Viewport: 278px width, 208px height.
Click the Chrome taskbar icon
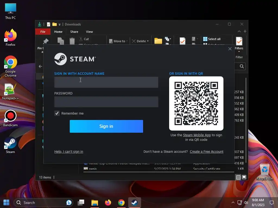121,203
